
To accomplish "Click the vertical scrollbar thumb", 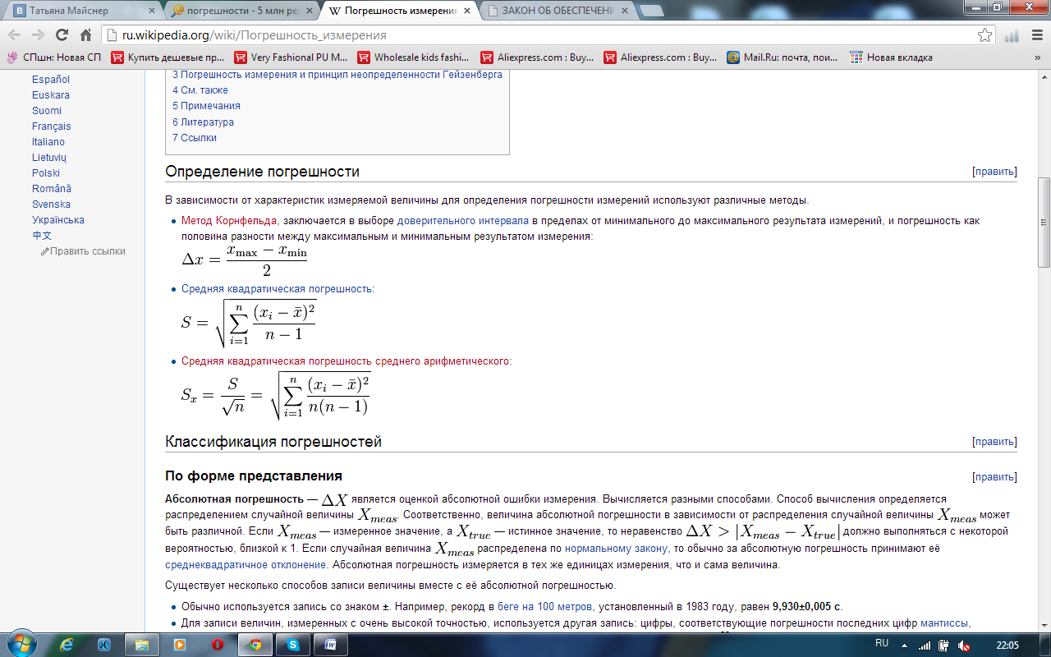I will pyautogui.click(x=1044, y=222).
